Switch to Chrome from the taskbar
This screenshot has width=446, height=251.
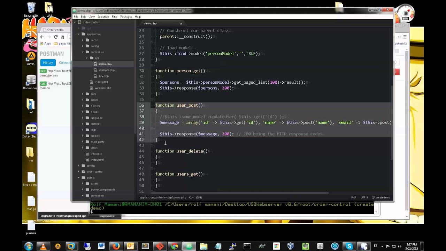tap(175, 246)
